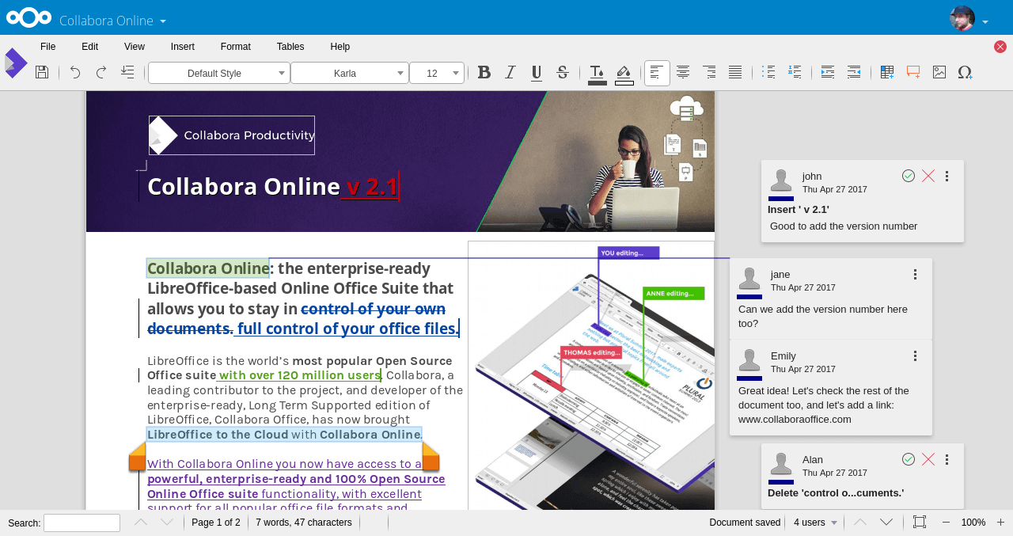Go to next page arrow

886,523
